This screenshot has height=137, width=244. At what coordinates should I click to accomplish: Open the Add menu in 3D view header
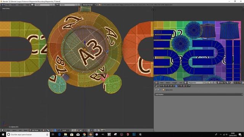20,130
